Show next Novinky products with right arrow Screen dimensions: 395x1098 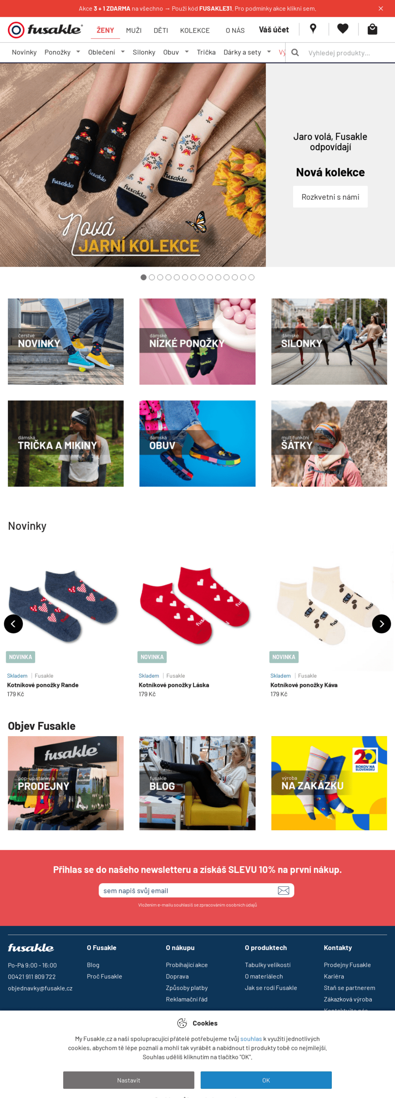click(381, 624)
